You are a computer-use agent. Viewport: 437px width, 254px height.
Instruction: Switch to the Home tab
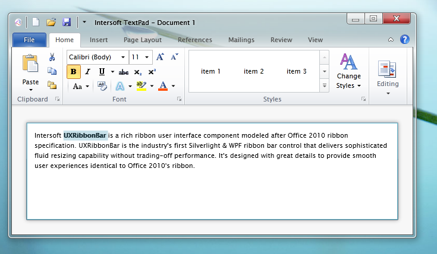[64, 40]
